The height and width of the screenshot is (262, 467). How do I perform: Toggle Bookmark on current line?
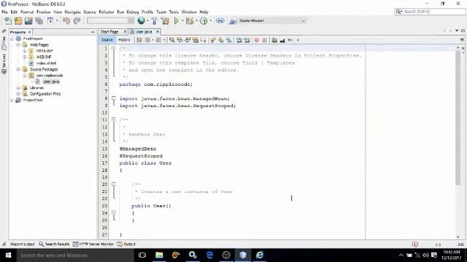(x=228, y=40)
